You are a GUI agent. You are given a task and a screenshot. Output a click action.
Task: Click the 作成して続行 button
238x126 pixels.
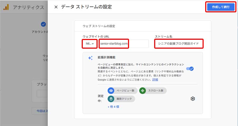[221, 7]
